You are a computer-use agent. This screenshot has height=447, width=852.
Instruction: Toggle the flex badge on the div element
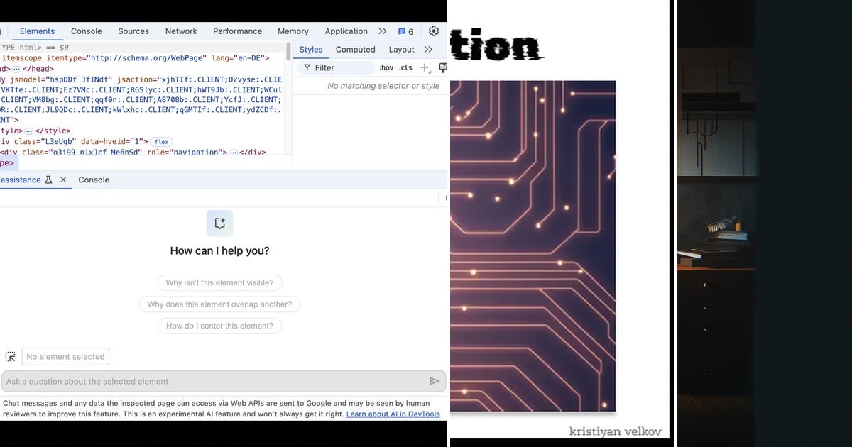point(161,142)
